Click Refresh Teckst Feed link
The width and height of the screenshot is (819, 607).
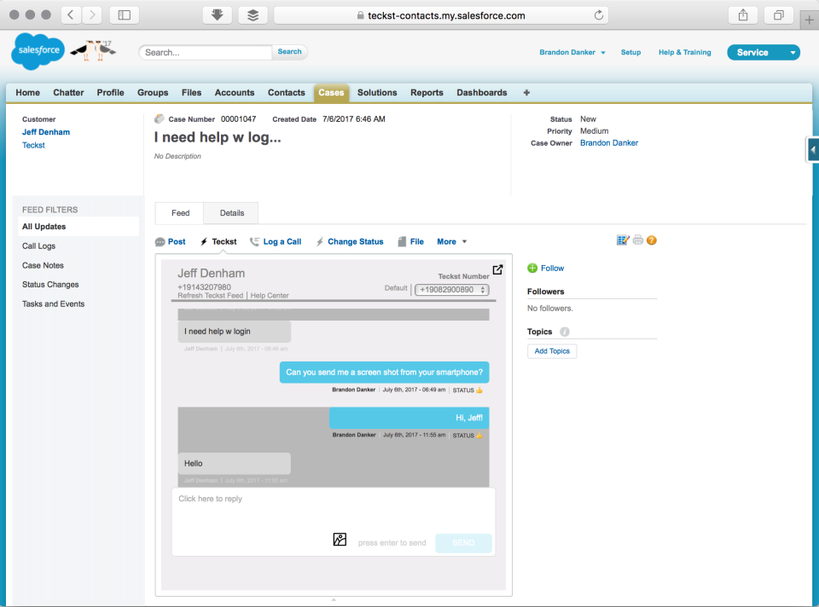click(211, 296)
